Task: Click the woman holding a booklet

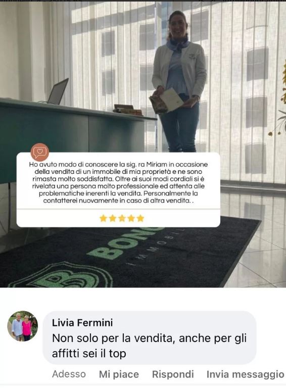Action: [x=179, y=82]
